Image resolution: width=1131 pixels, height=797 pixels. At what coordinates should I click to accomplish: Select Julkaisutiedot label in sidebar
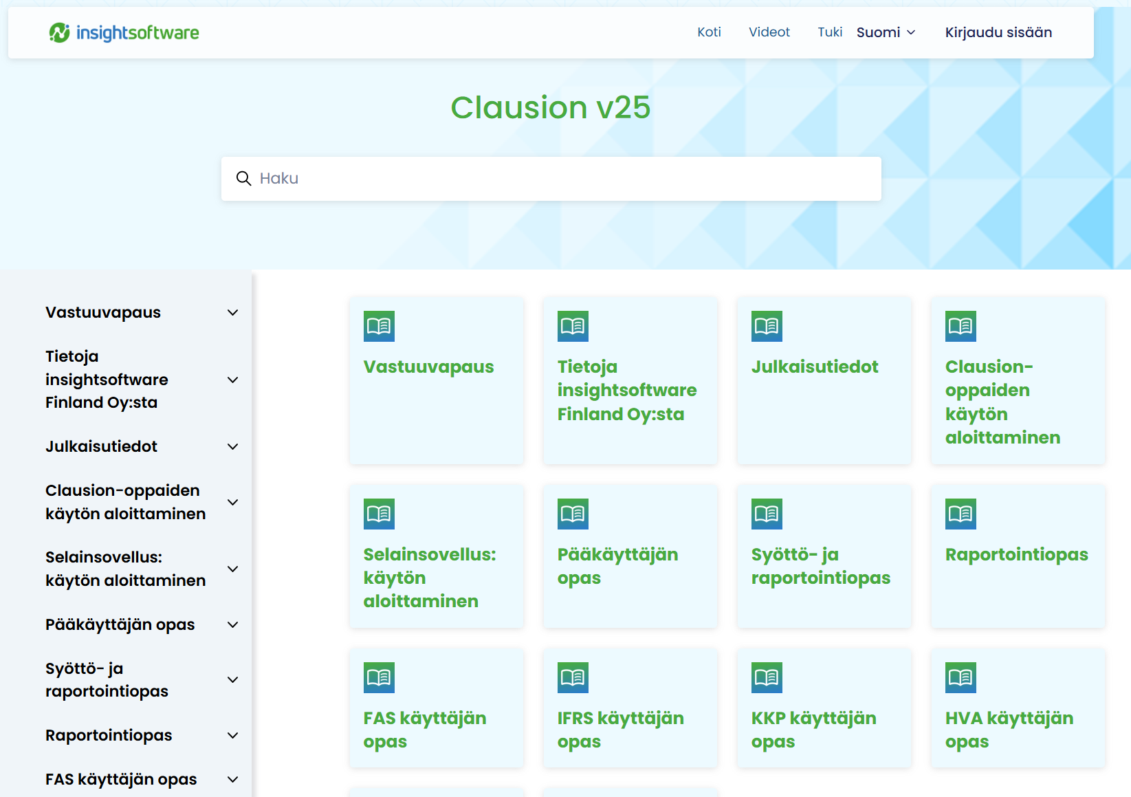coord(101,447)
